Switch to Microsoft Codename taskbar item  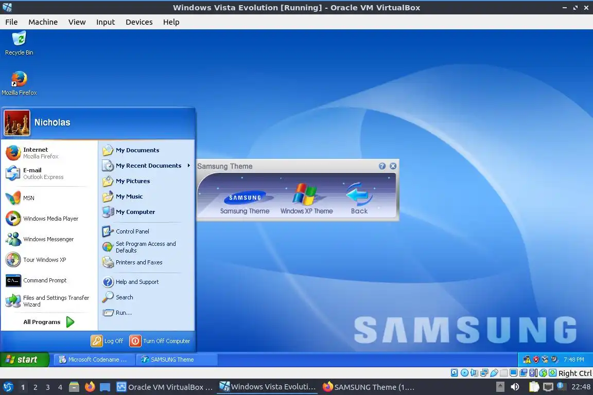point(94,360)
